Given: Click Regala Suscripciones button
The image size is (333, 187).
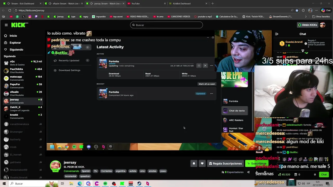Looking at the screenshot, I should (225, 163).
